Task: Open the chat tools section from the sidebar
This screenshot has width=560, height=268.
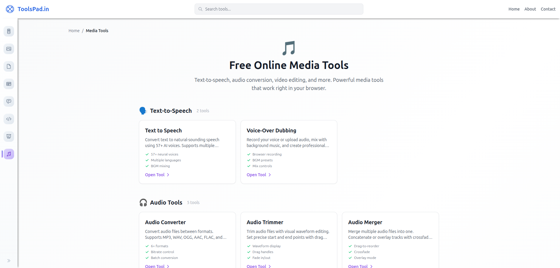Action: (9, 101)
